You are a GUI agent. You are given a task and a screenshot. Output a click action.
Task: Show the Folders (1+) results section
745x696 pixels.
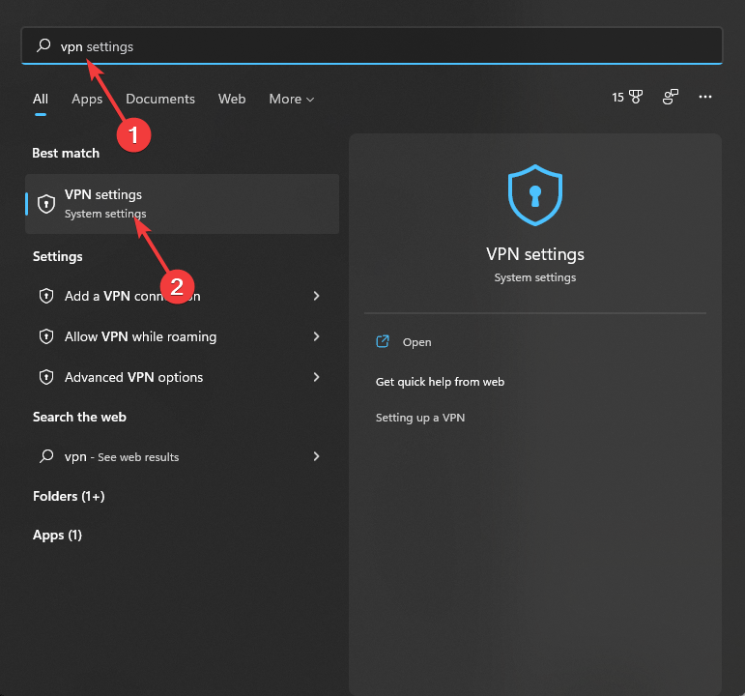click(x=69, y=496)
